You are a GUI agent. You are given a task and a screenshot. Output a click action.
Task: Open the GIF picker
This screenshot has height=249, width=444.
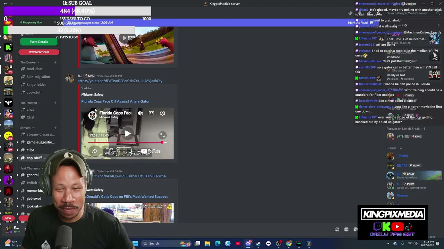[x=346, y=230]
